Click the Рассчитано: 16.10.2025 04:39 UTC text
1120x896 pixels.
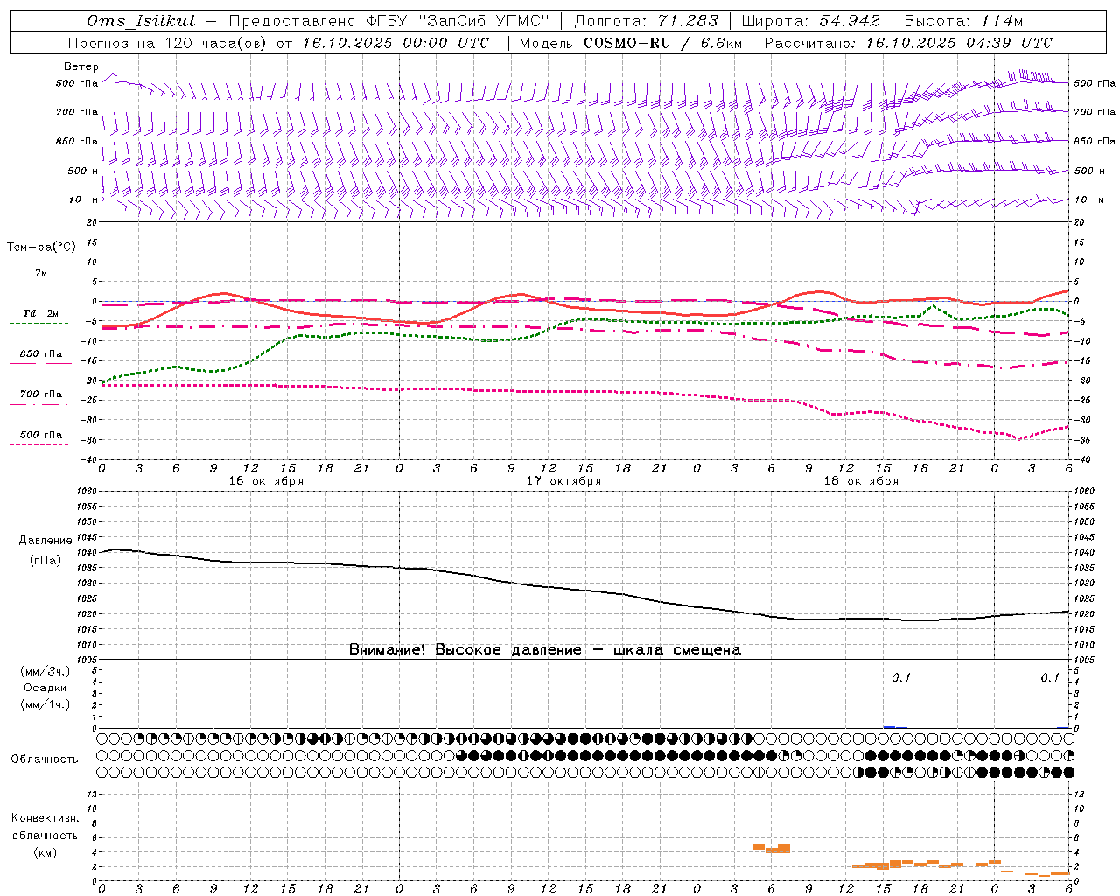click(908, 43)
